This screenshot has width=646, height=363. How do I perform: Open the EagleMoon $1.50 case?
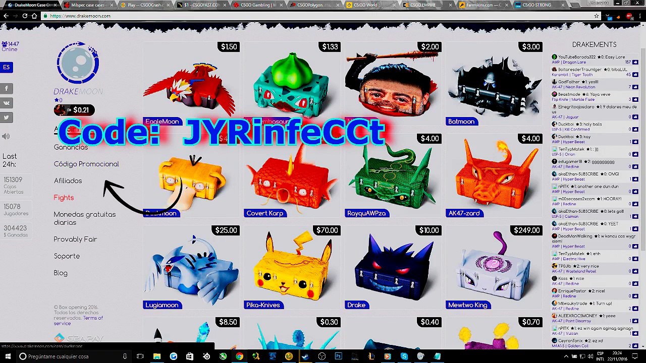pos(191,84)
